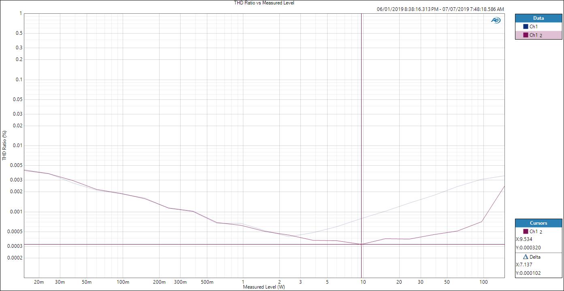Click the cursor marker point on the curve

click(x=361, y=244)
